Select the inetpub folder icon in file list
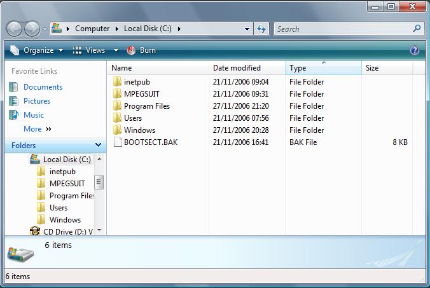 coord(117,81)
